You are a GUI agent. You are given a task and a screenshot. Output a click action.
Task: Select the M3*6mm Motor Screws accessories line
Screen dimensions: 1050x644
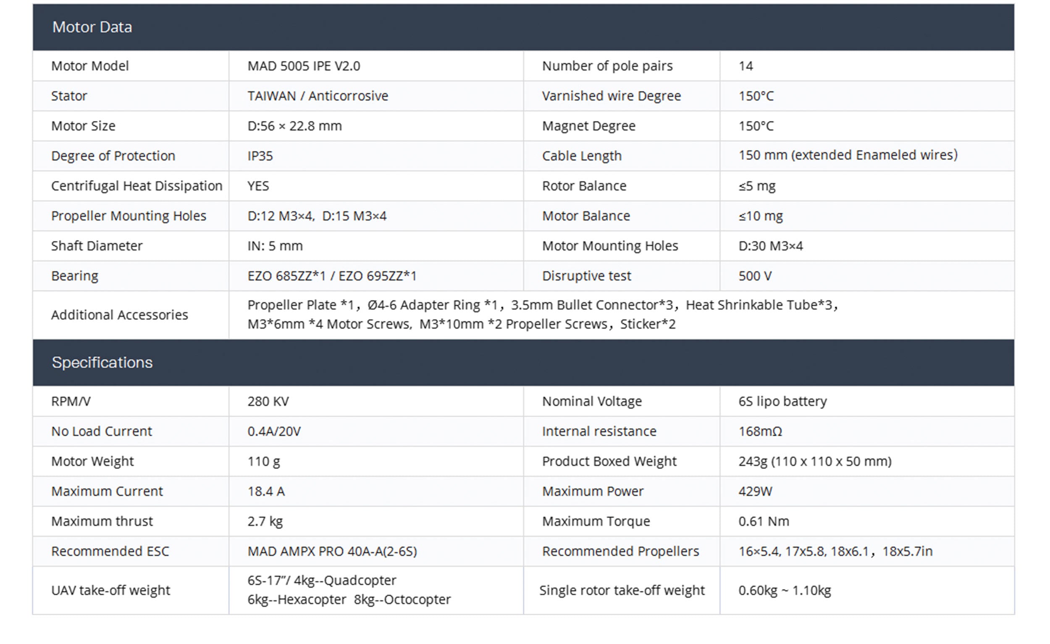tap(462, 324)
